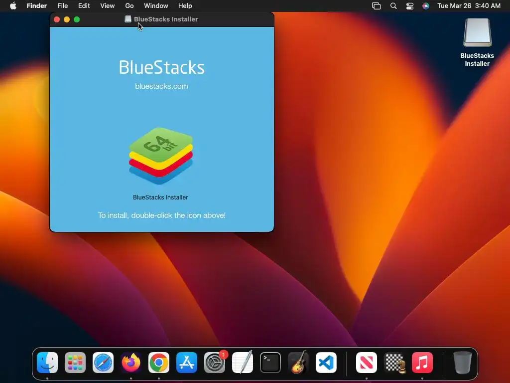Click the date and time in menu bar
510x383 pixels.
469,6
